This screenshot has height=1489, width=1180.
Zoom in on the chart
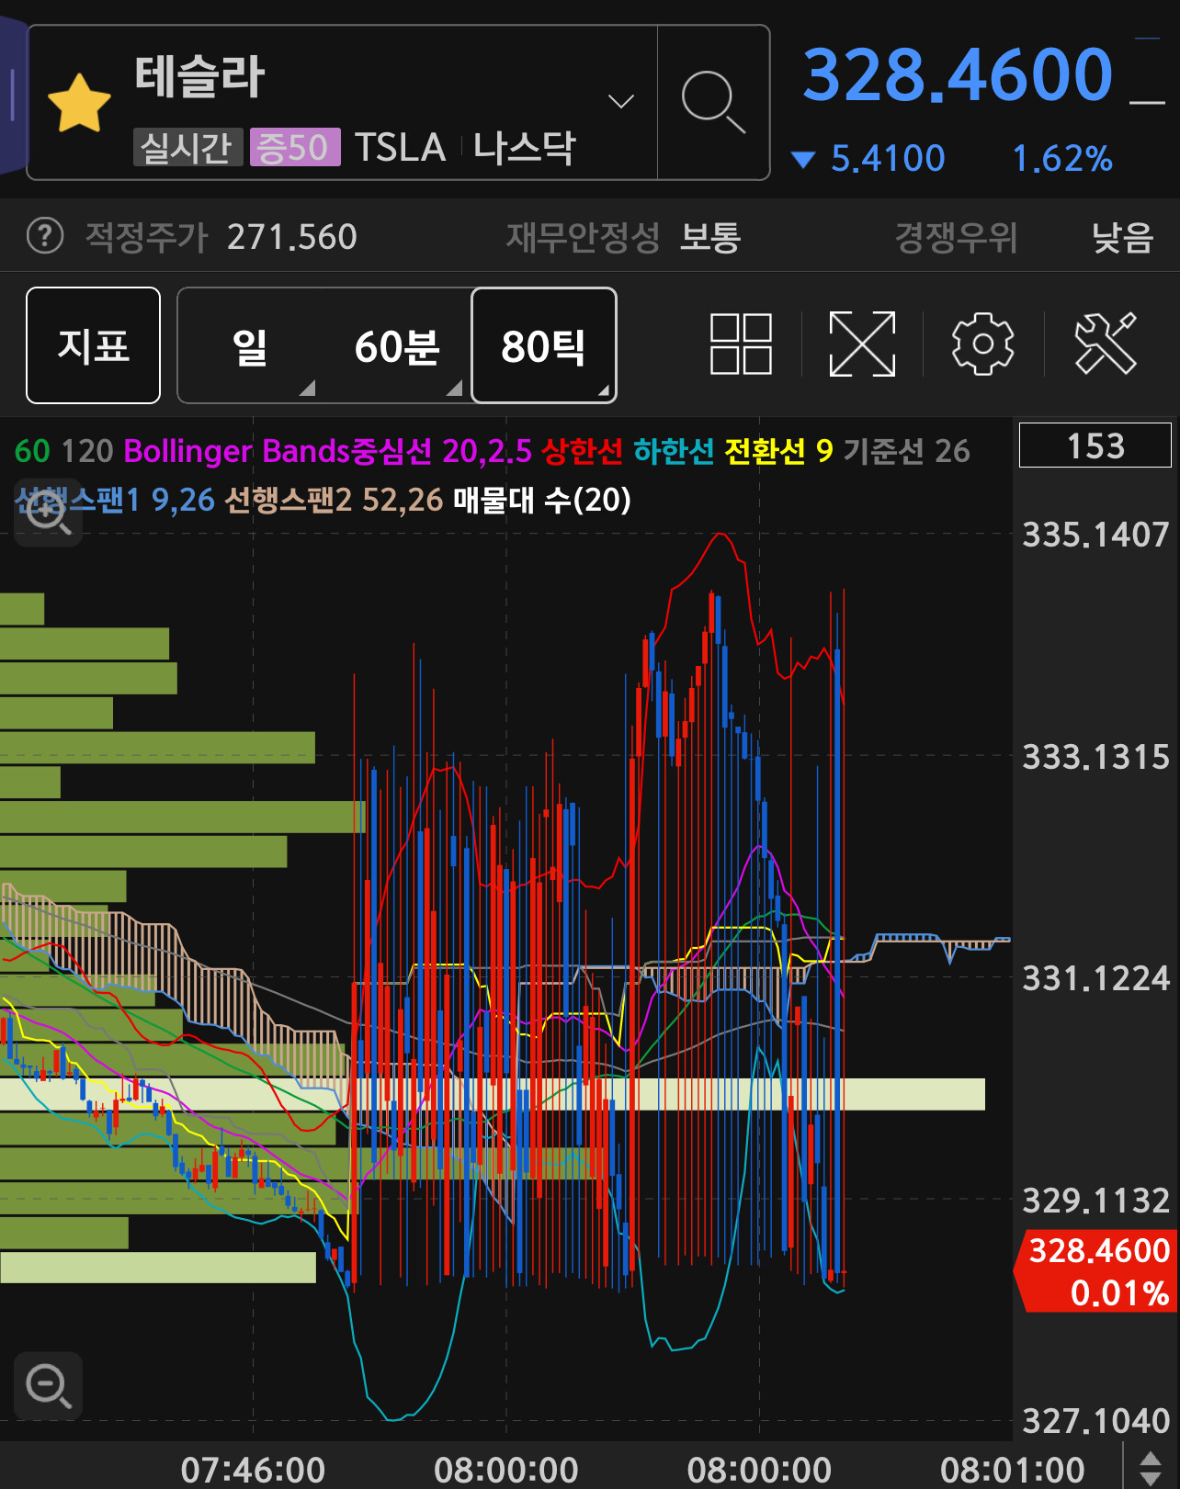coord(48,512)
